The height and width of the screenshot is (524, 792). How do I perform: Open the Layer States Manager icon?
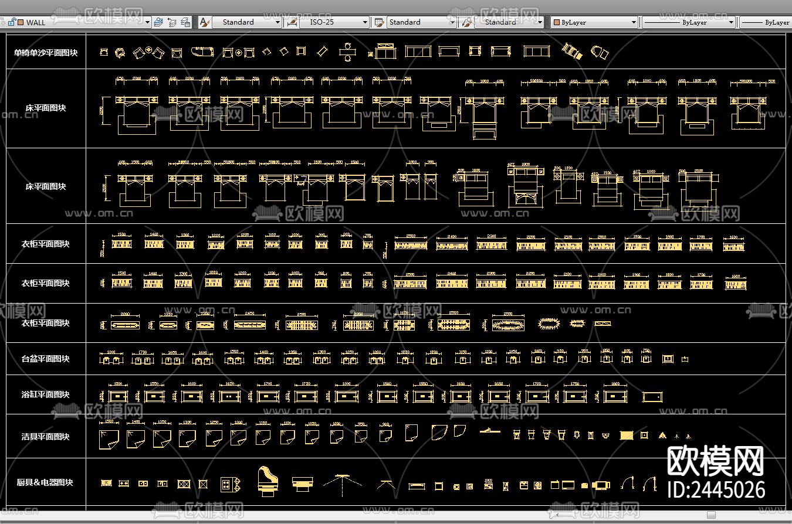[185, 22]
